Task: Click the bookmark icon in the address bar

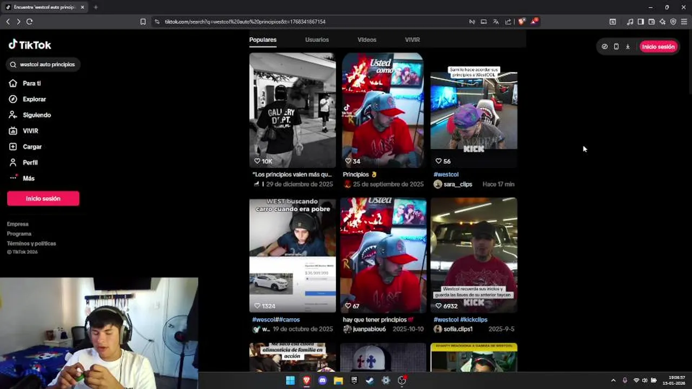Action: point(143,22)
